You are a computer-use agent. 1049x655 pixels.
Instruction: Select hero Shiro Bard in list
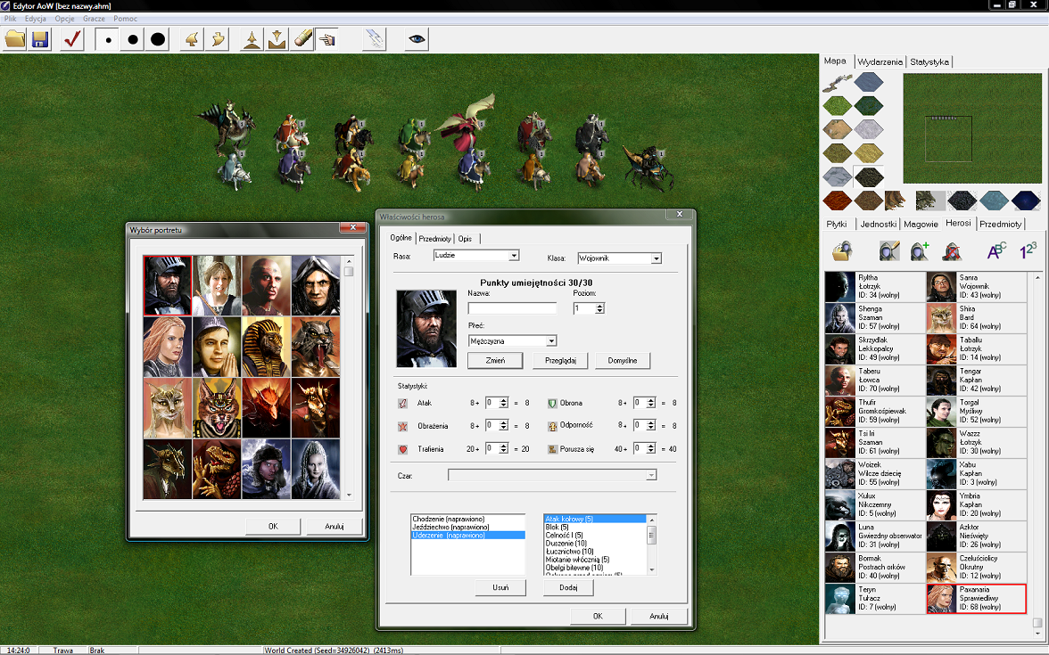click(976, 318)
